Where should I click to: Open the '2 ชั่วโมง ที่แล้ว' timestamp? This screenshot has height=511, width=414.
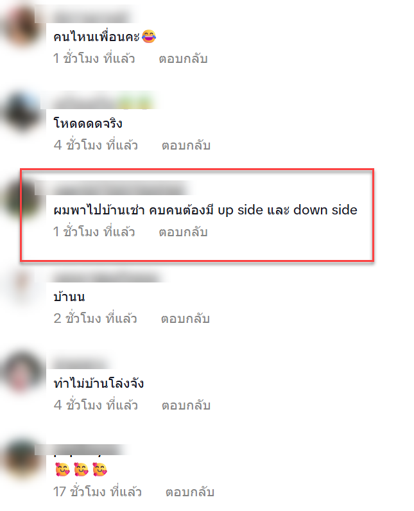click(95, 318)
